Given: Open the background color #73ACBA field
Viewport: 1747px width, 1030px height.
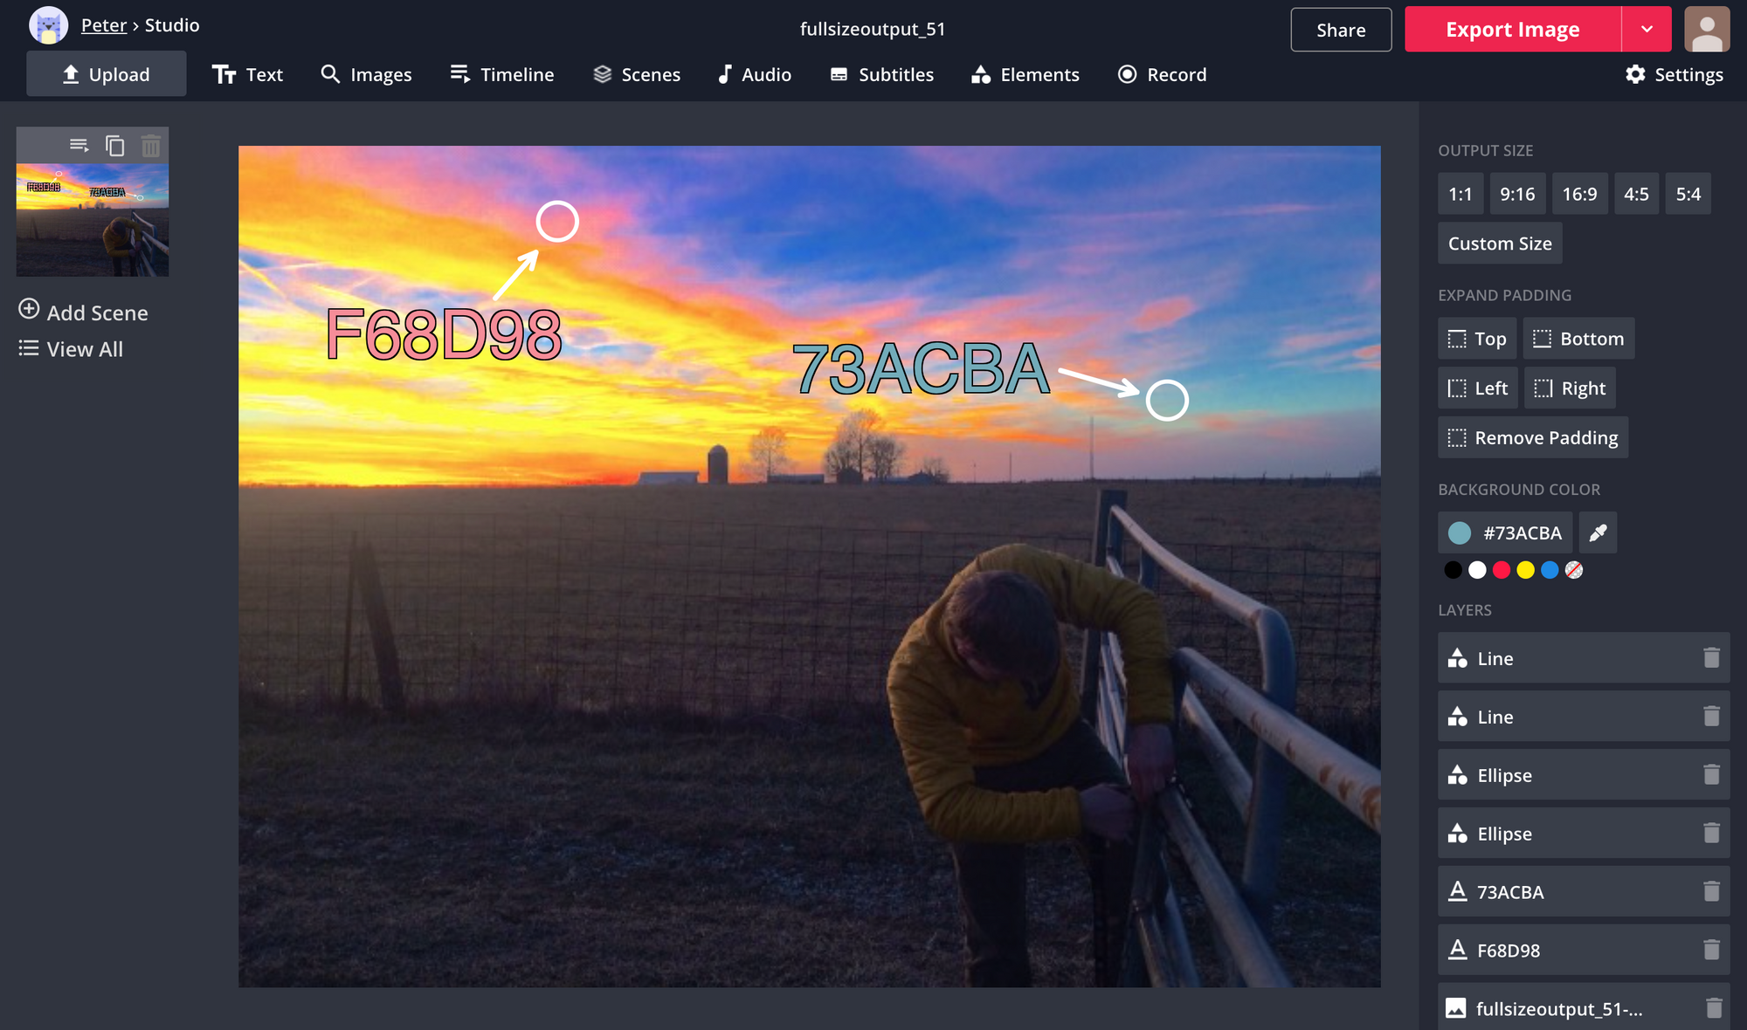Looking at the screenshot, I should coord(1505,532).
